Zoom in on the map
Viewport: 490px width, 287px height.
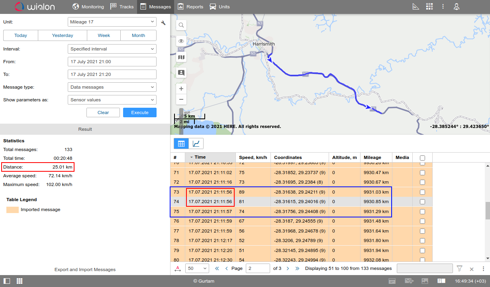coord(181,89)
